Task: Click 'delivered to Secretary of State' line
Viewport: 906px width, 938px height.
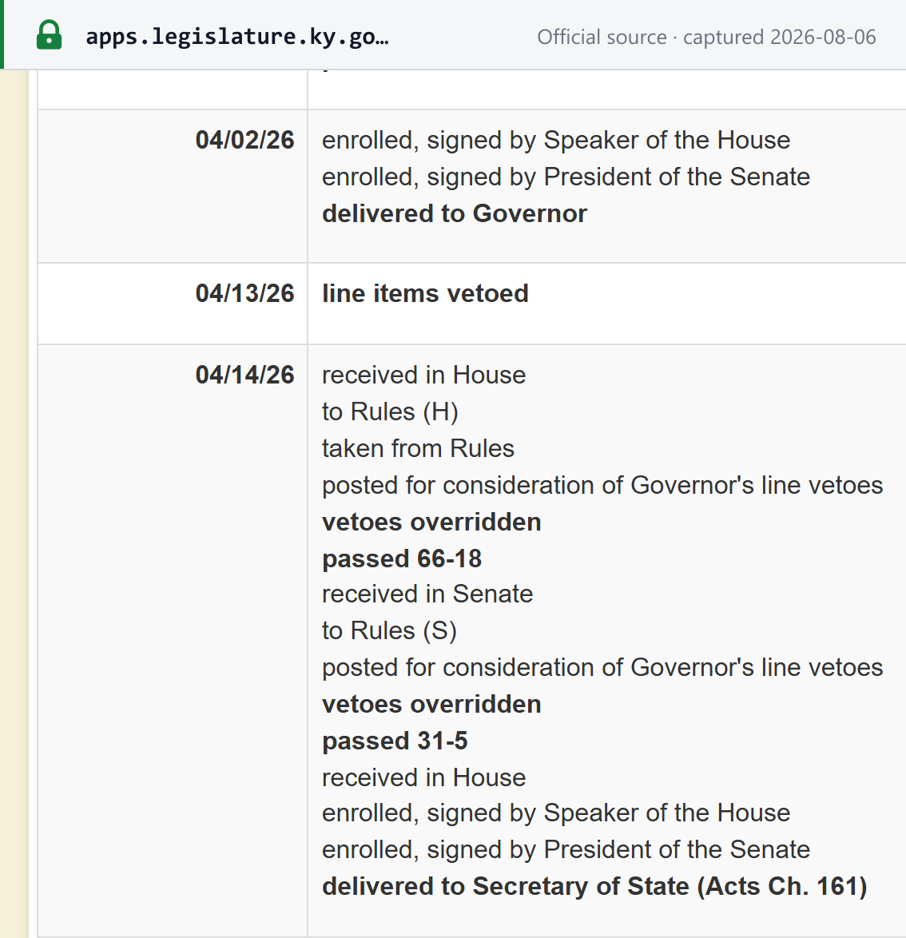Action: pyautogui.click(x=594, y=887)
